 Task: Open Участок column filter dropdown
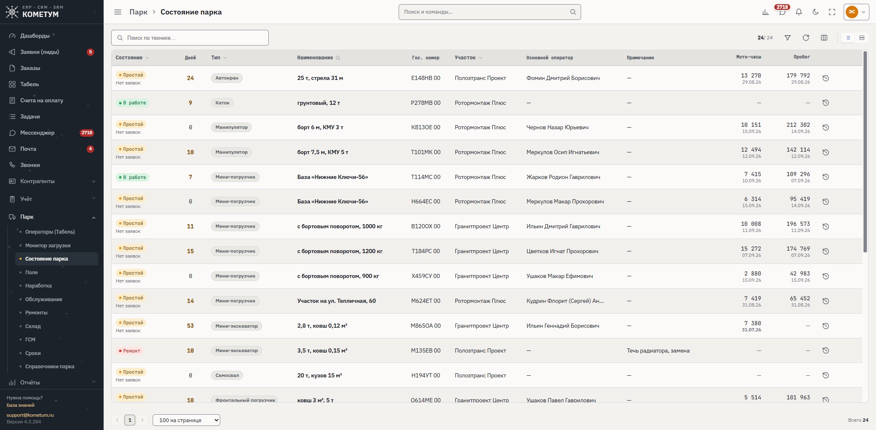coord(480,58)
